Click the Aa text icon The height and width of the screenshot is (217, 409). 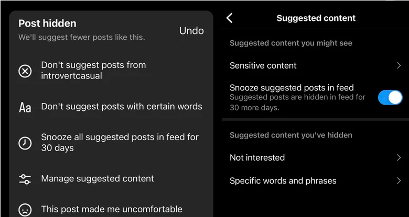tap(25, 107)
